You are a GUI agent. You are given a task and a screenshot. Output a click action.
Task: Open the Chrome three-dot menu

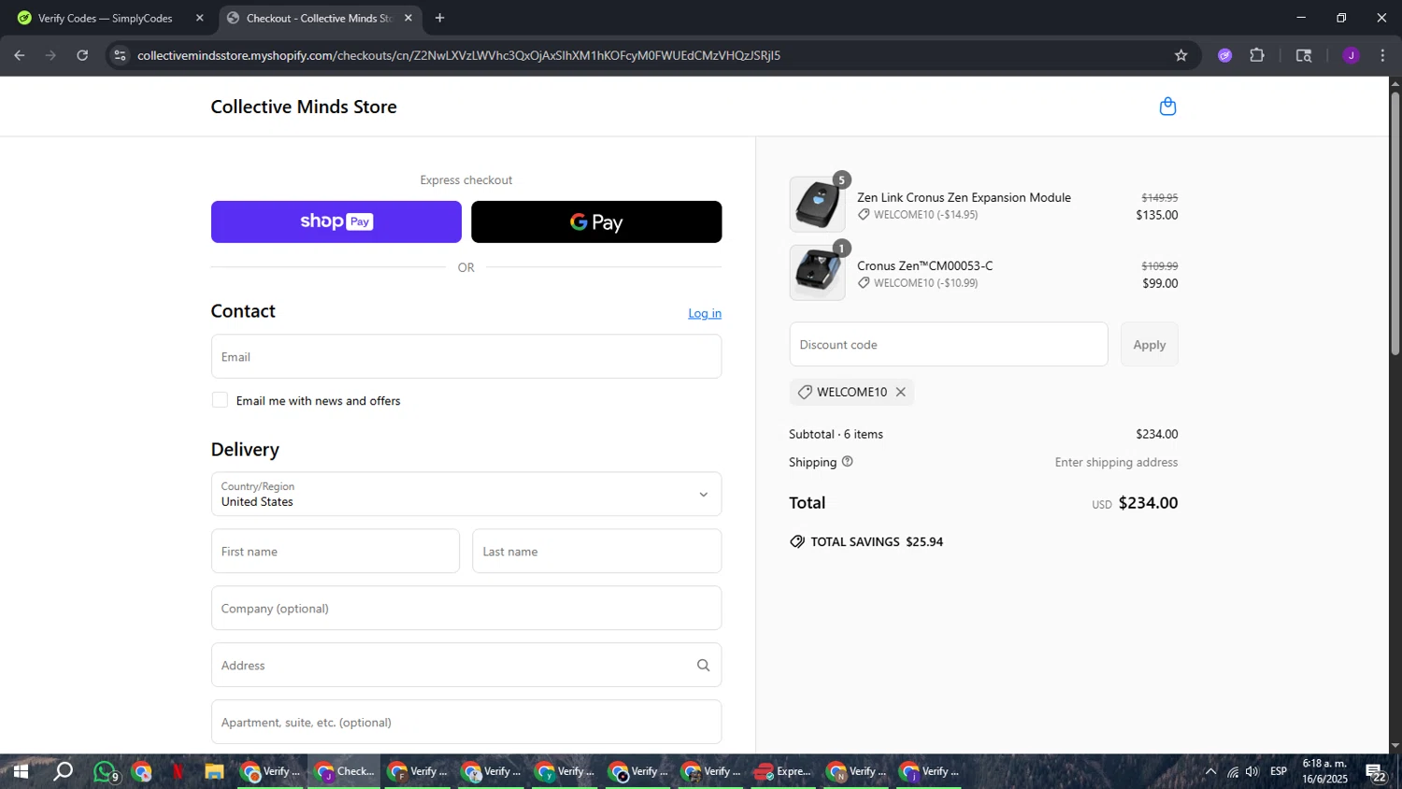pos(1382,55)
